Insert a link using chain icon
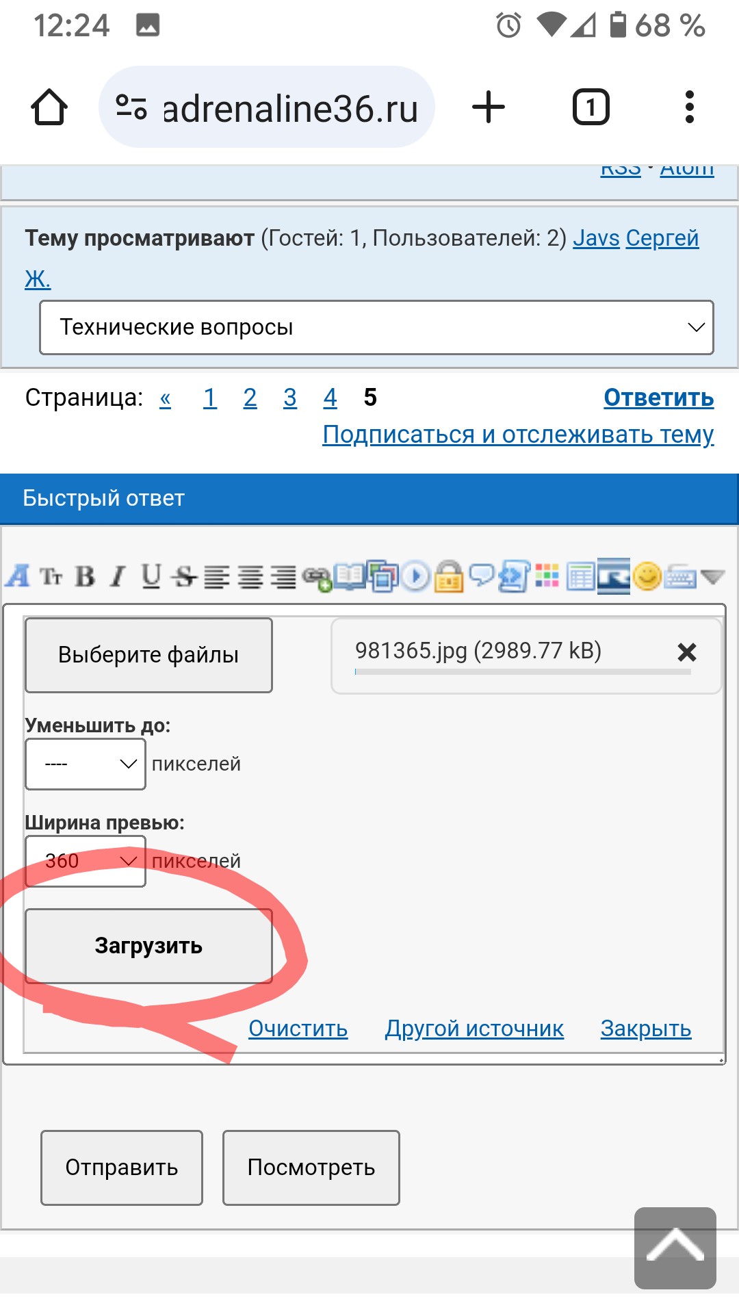The height and width of the screenshot is (1314, 739). coord(316,578)
